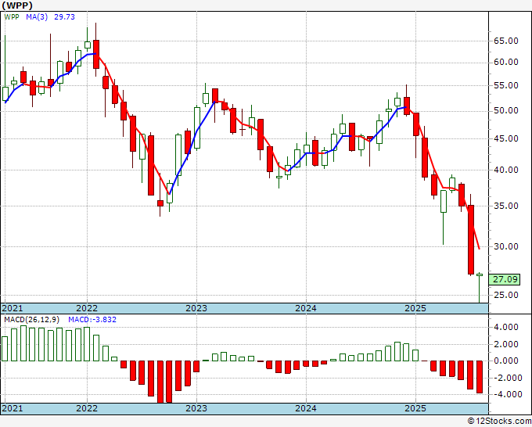This screenshot has width=532, height=427.
Task: Click the 29.73 moving average value
Action: click(x=64, y=17)
